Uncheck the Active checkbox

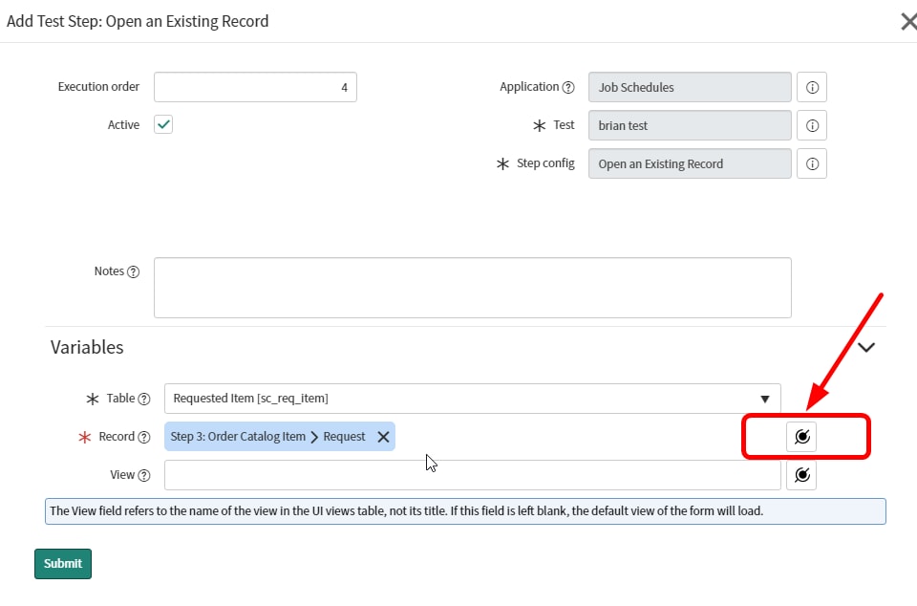pos(162,123)
